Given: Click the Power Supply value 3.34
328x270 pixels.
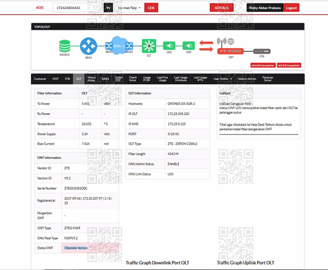Looking at the screenshot, I should pos(85,134).
